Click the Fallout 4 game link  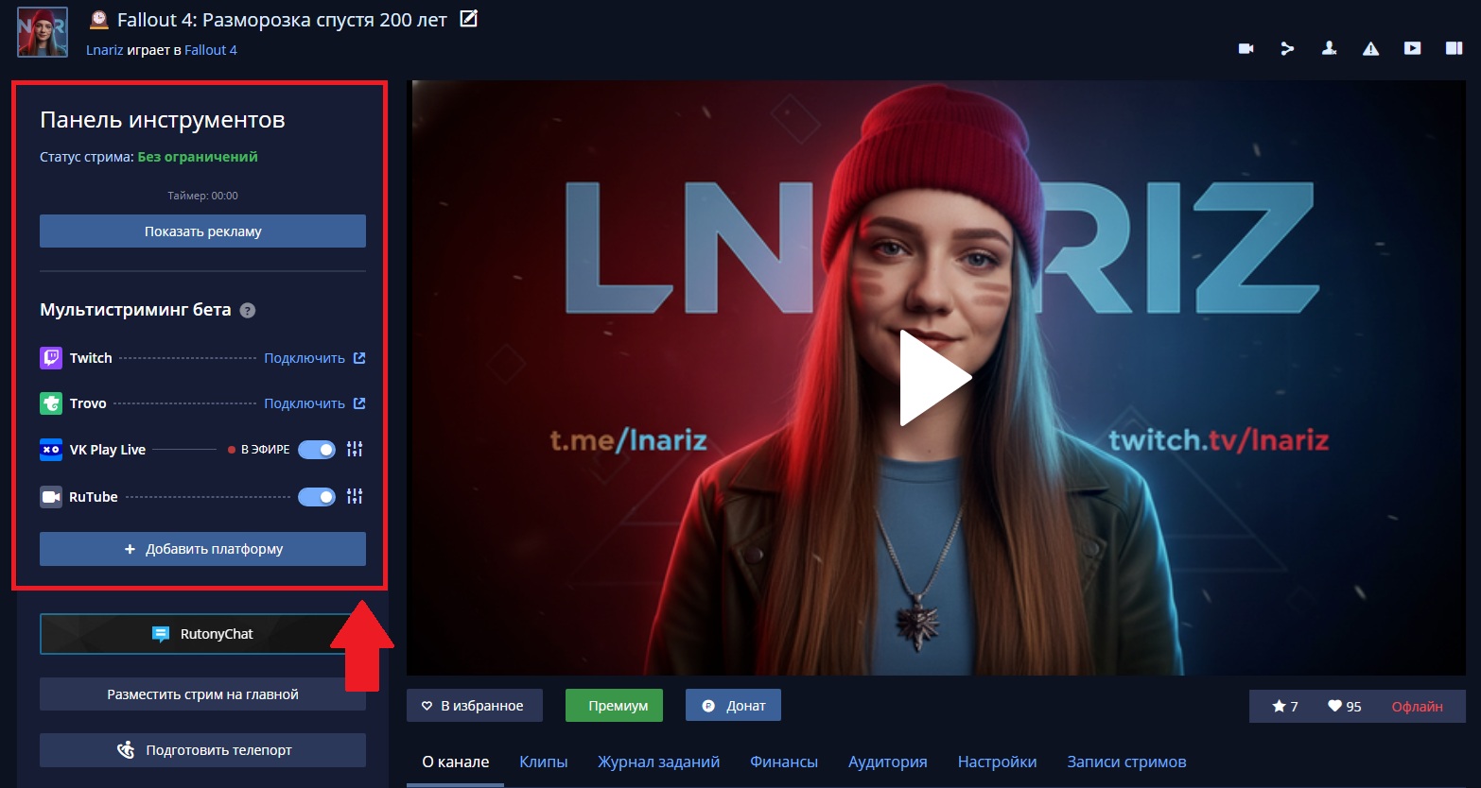pos(211,50)
